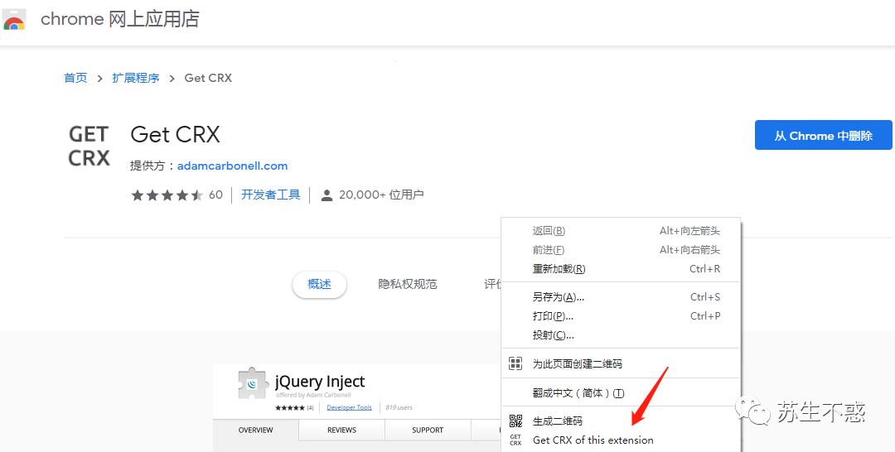
Task: Select 重新加载 from context menu
Action: (x=621, y=268)
